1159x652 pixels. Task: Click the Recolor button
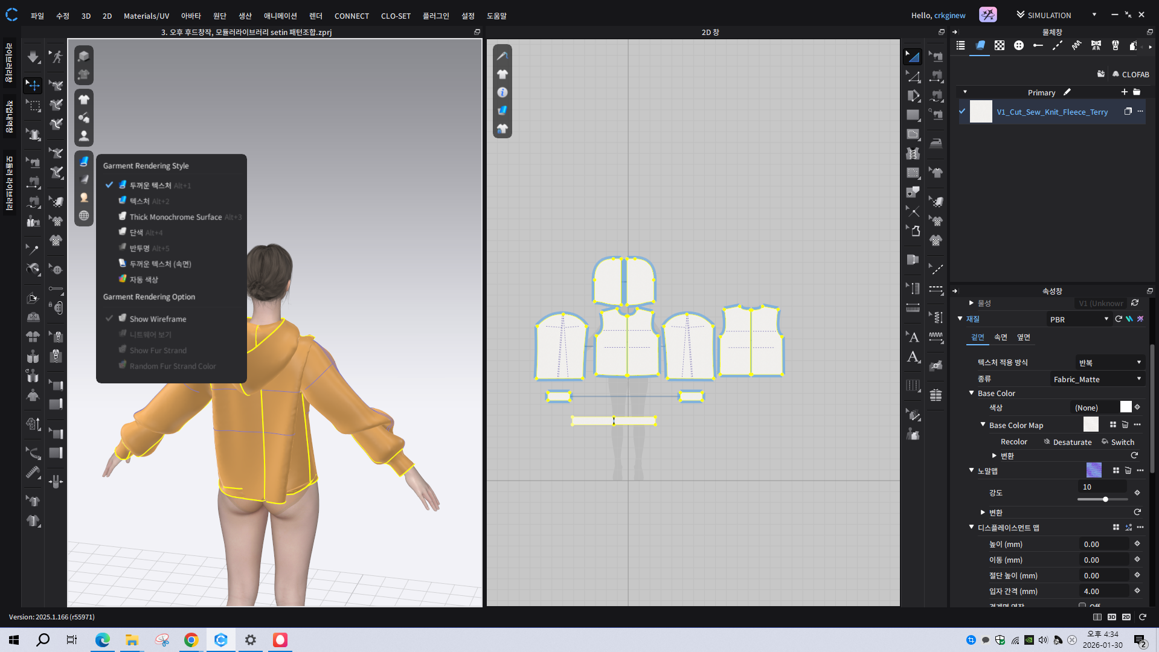tap(1013, 442)
